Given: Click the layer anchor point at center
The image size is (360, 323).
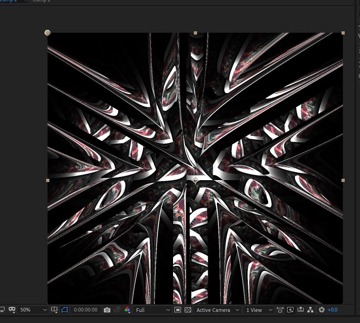Looking at the screenshot, I should 195,181.
